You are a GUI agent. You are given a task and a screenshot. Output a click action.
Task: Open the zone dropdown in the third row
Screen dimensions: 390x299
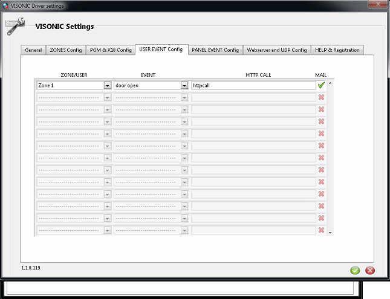(x=108, y=109)
